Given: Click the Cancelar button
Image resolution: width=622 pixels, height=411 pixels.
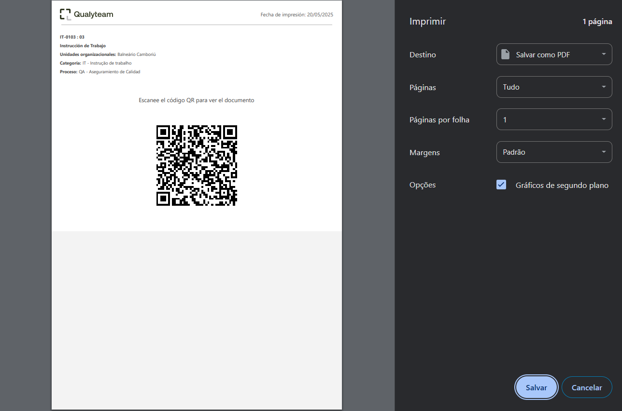Looking at the screenshot, I should click(x=587, y=387).
